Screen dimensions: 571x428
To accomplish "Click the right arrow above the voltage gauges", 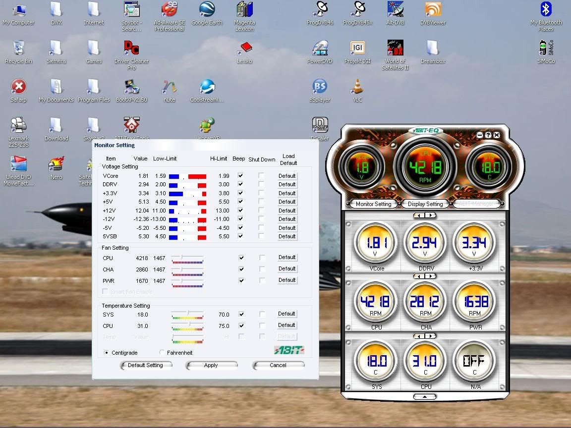I will point(430,215).
